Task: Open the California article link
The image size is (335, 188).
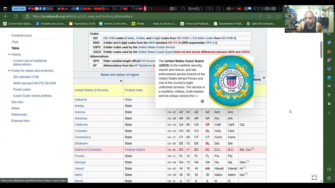Action: (x=81, y=125)
